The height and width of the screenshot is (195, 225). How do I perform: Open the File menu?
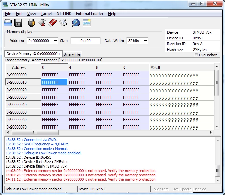click(x=8, y=14)
